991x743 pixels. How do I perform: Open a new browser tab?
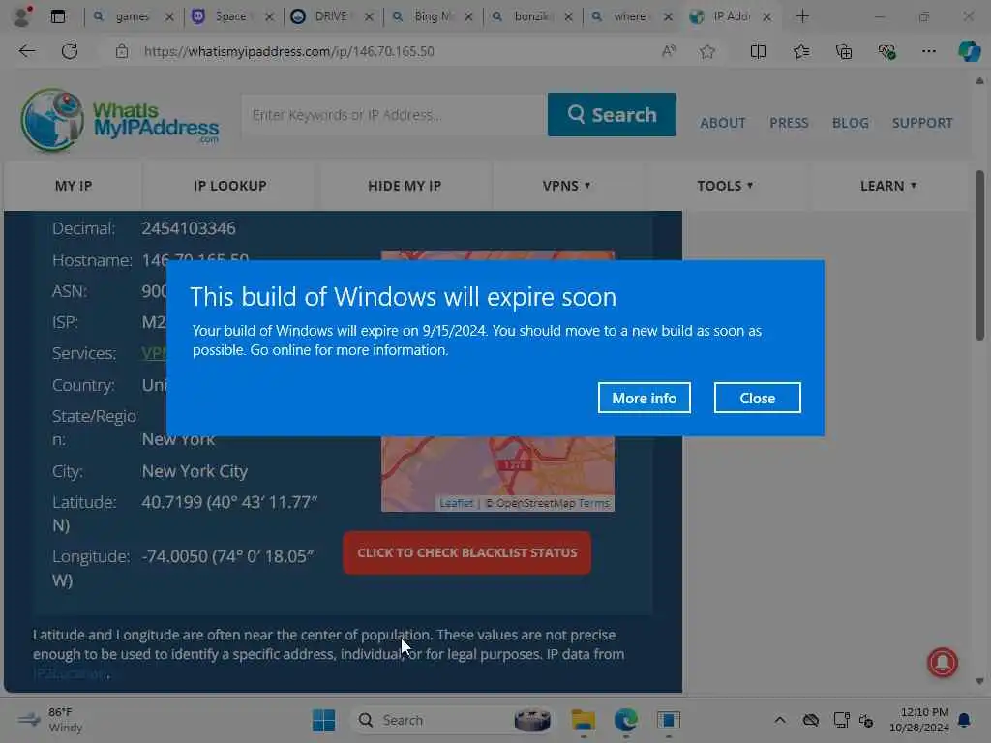tap(802, 16)
